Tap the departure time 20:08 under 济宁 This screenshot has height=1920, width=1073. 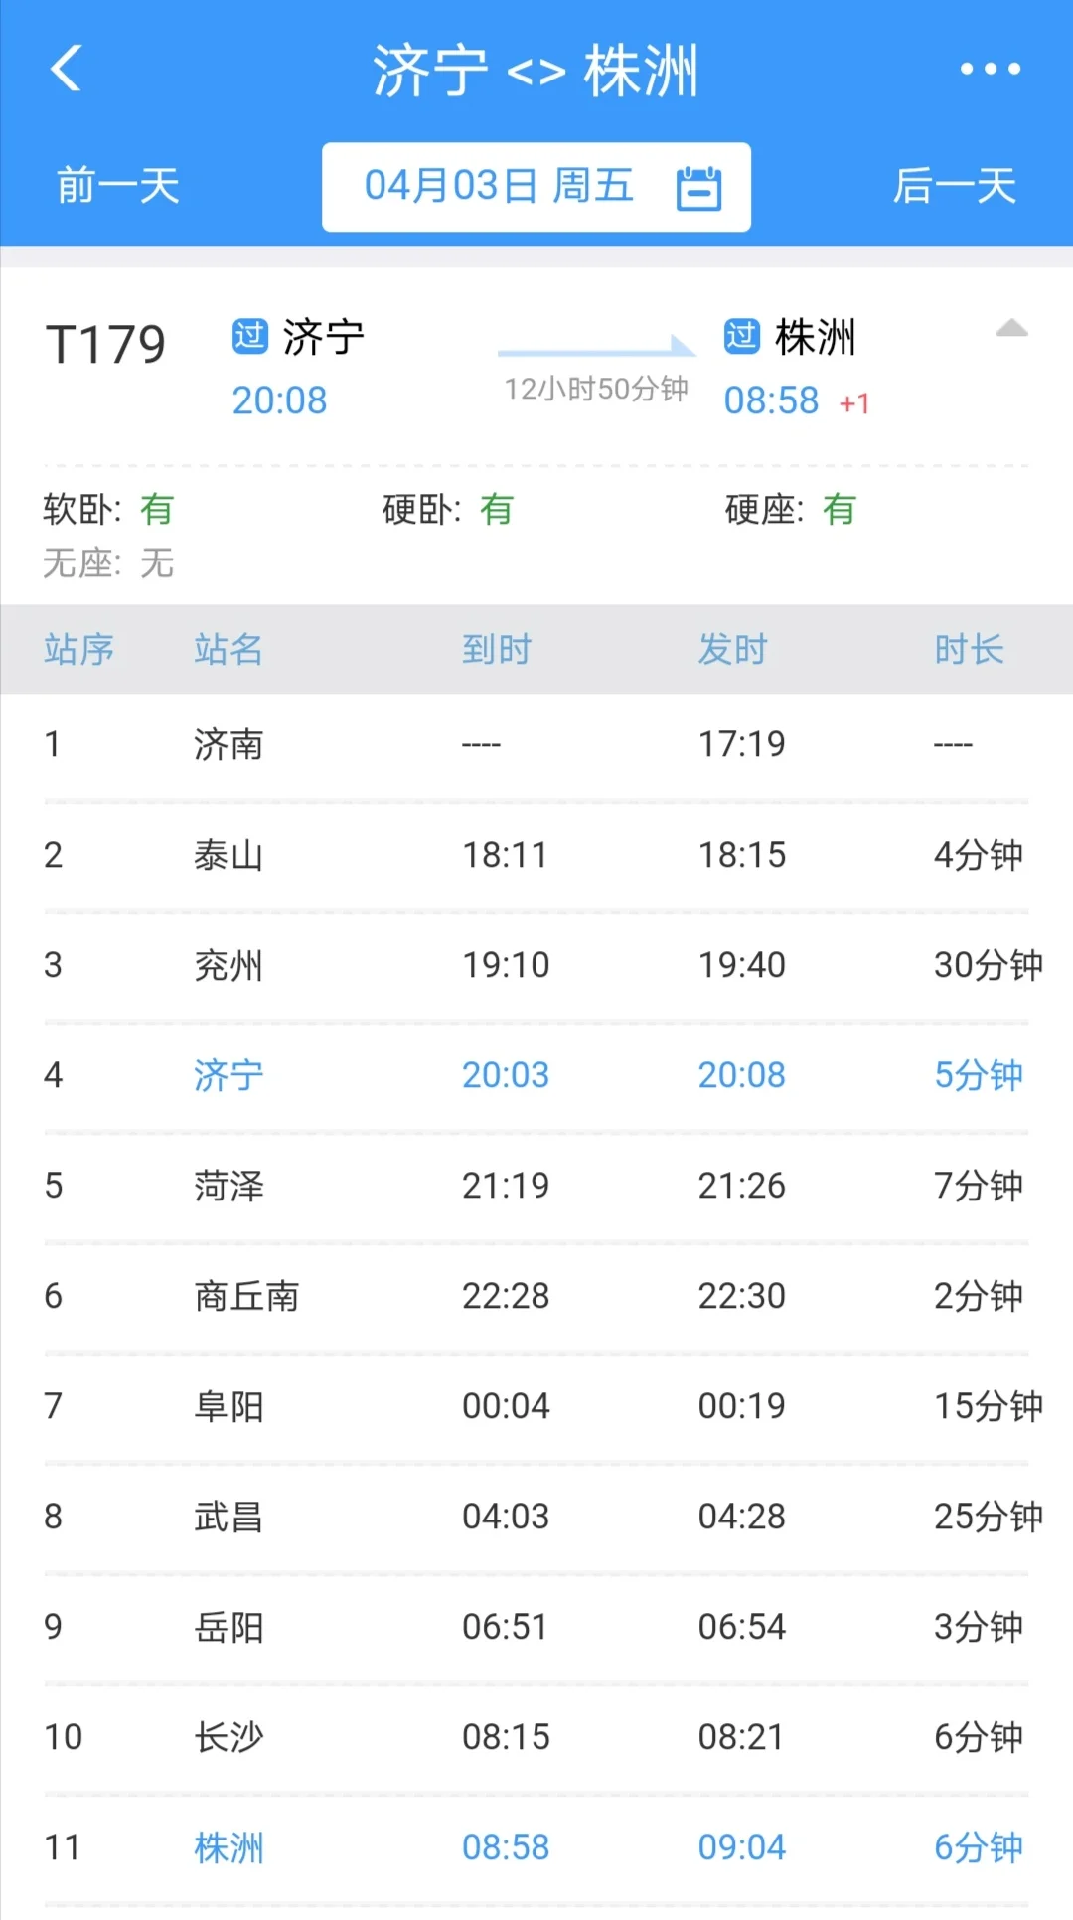click(x=280, y=400)
